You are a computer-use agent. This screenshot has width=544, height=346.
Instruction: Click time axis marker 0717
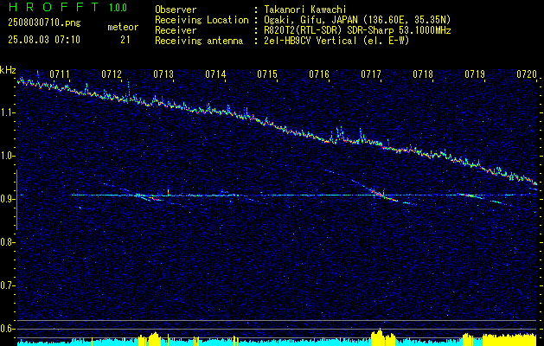coord(371,74)
